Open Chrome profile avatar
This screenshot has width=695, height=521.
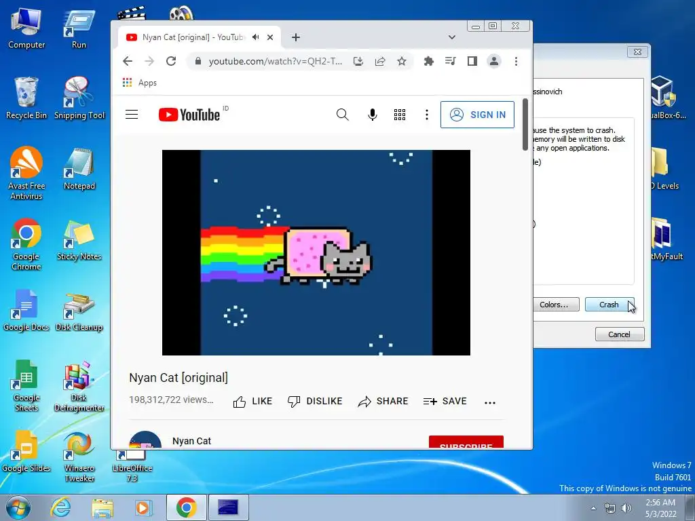point(494,61)
